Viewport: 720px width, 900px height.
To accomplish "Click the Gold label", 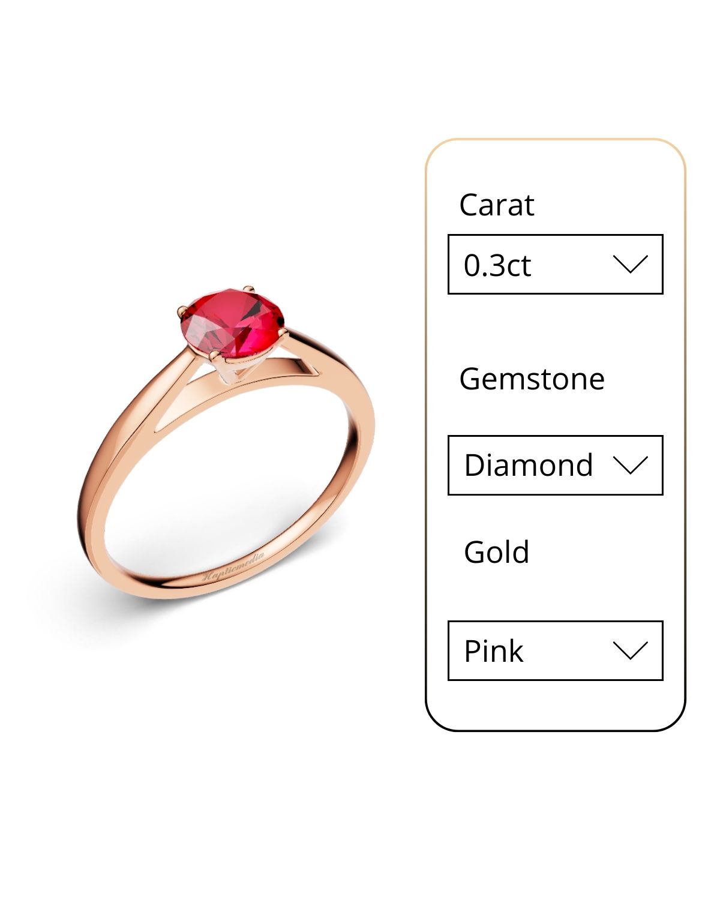I will click(x=496, y=552).
